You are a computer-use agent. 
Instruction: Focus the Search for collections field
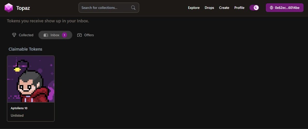point(109,8)
